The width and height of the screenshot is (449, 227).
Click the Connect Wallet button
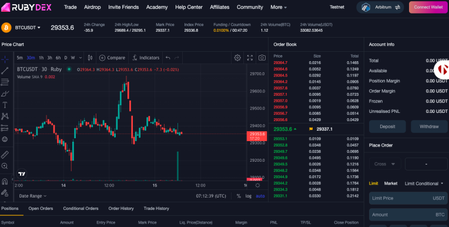(x=428, y=7)
